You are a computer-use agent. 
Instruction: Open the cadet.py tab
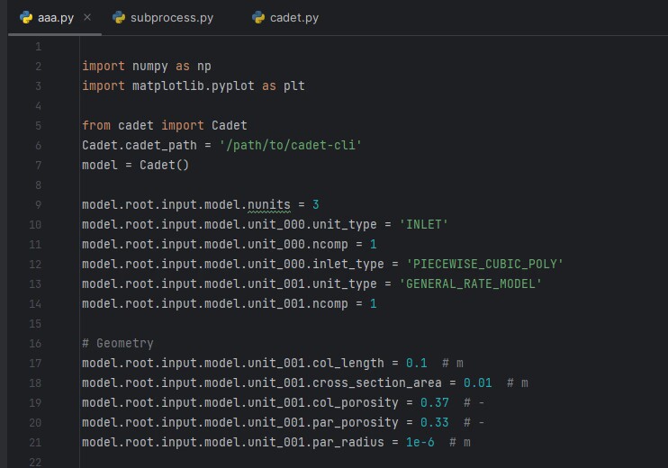coord(286,17)
